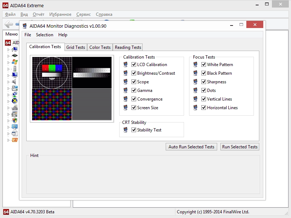
Task: Select the Motherboard chip icon in the tree
Action: (14, 56)
